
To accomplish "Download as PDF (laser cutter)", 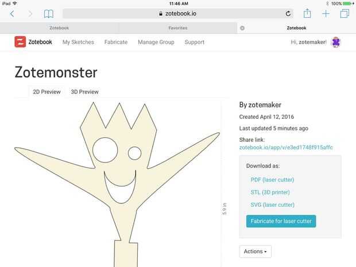I will point(272,180).
